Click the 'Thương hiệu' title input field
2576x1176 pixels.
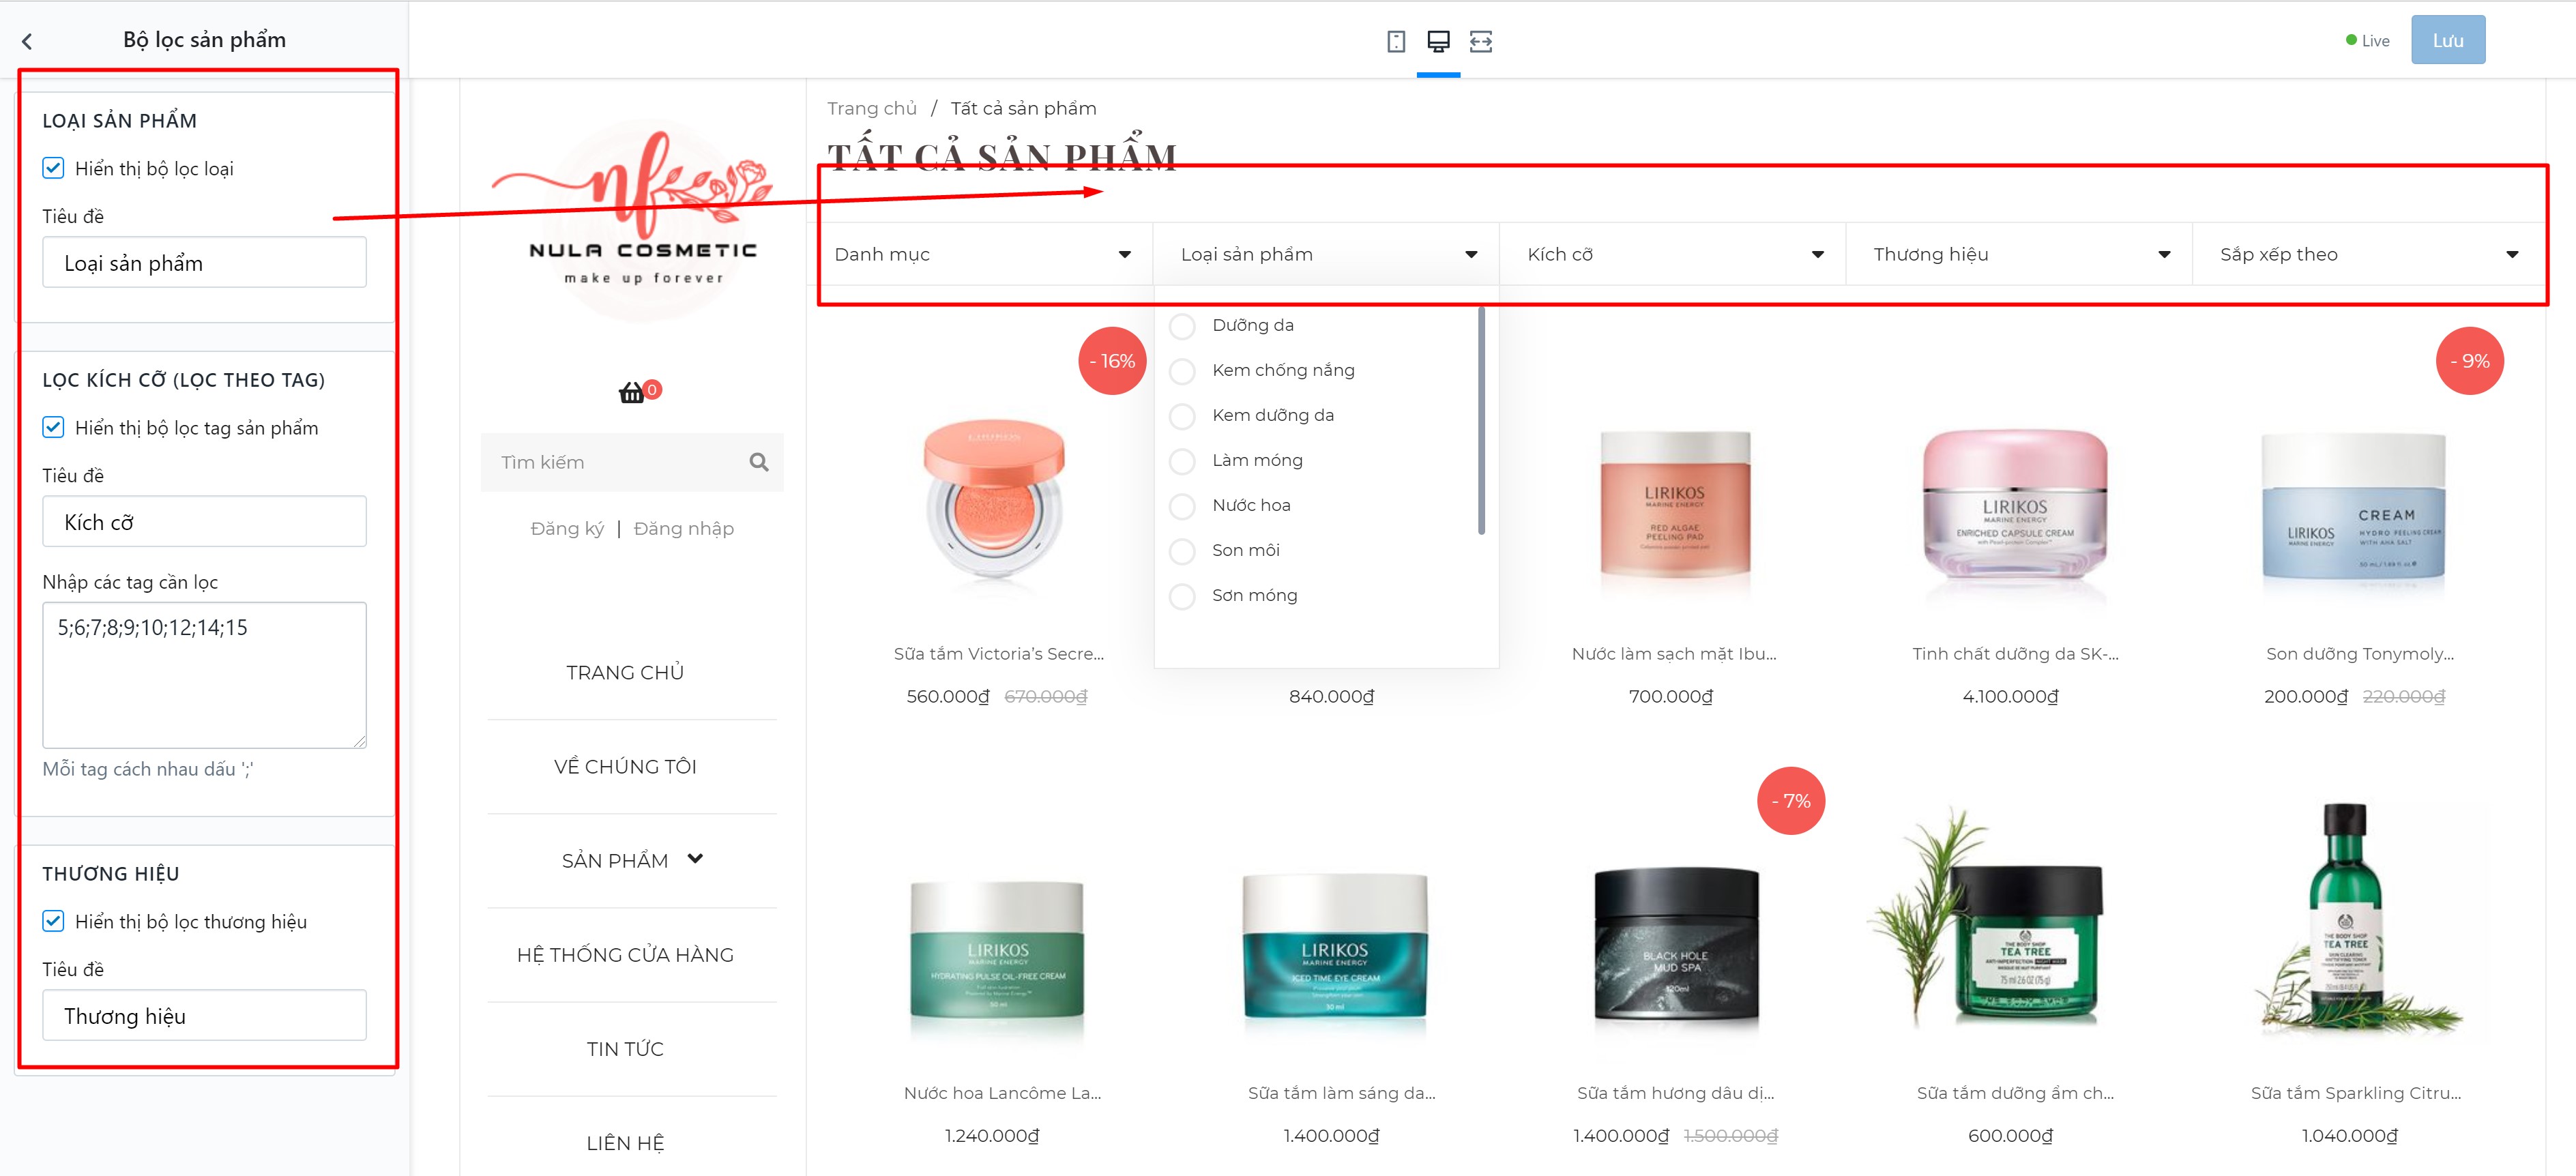[x=204, y=1015]
